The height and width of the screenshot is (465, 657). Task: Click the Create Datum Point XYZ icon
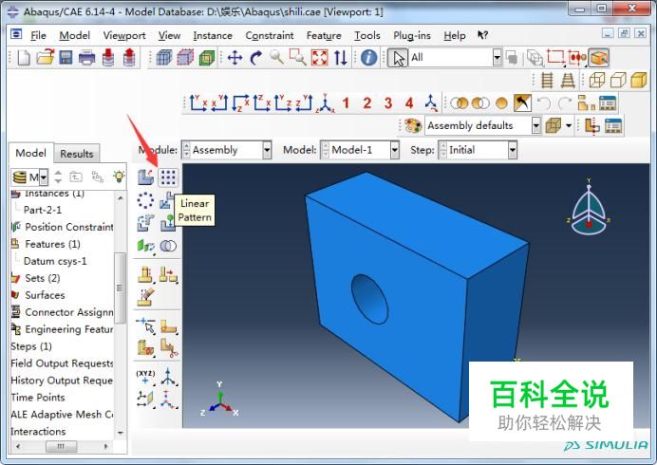coord(145,377)
